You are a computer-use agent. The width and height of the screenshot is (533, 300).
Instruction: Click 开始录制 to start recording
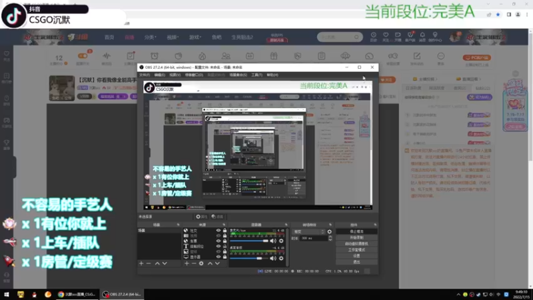point(356,237)
